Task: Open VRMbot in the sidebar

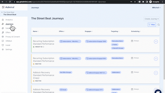Action: point(9,41)
